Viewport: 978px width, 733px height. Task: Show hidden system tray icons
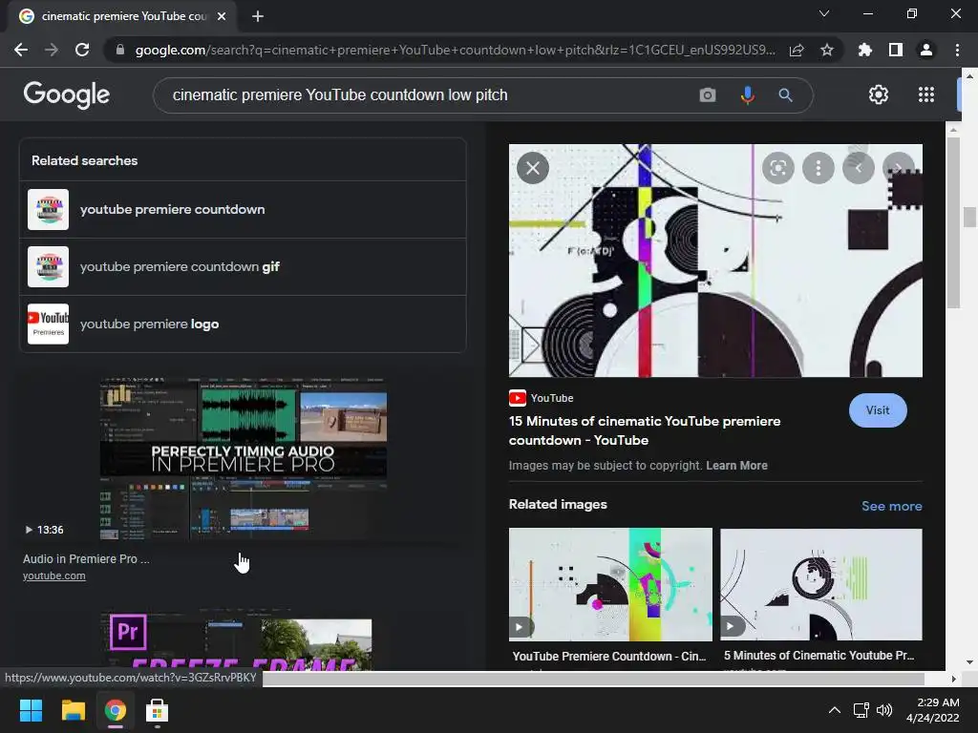(835, 710)
